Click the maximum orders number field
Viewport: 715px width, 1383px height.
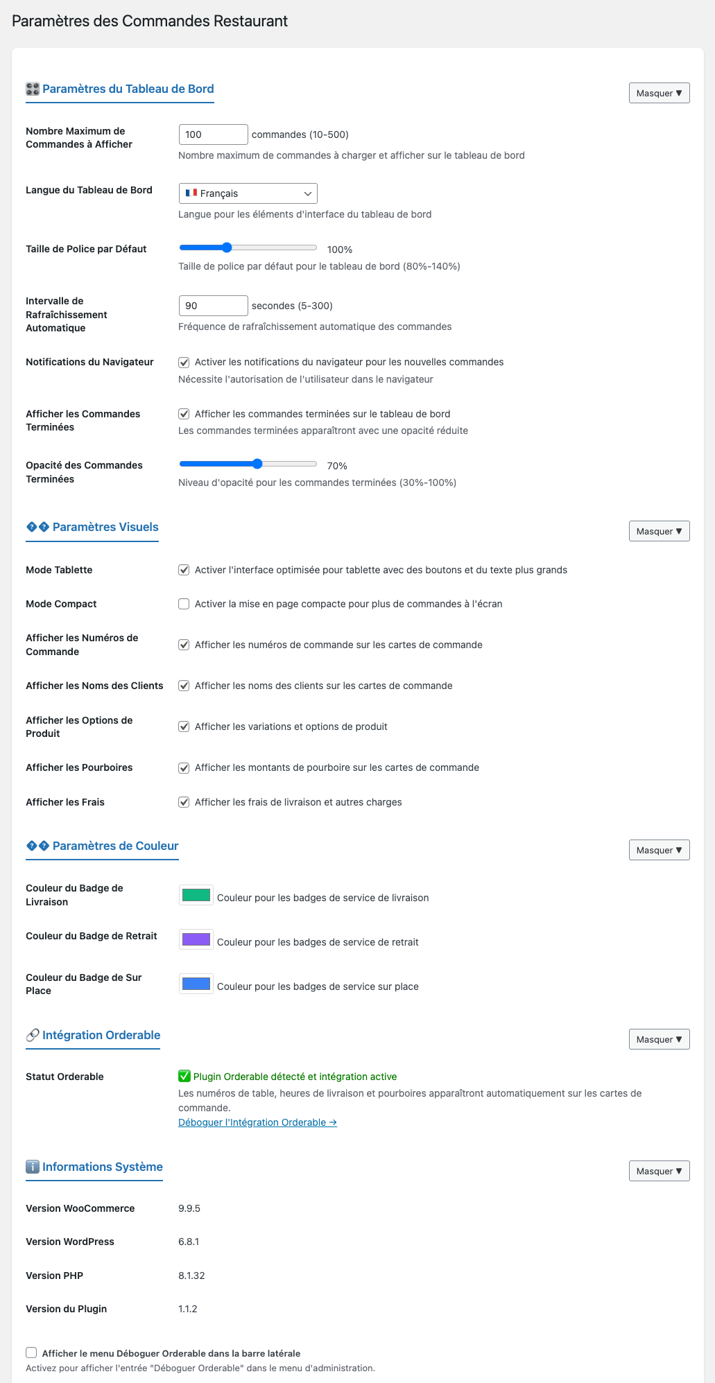coord(214,134)
